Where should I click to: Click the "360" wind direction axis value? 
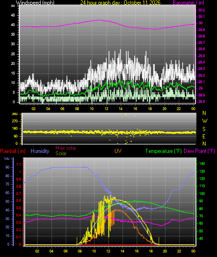point(15,114)
